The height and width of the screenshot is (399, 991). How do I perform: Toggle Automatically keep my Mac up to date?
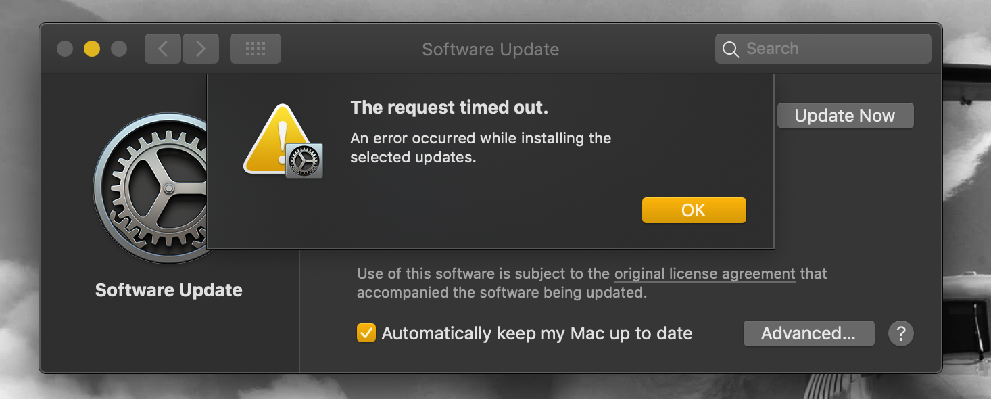(366, 333)
